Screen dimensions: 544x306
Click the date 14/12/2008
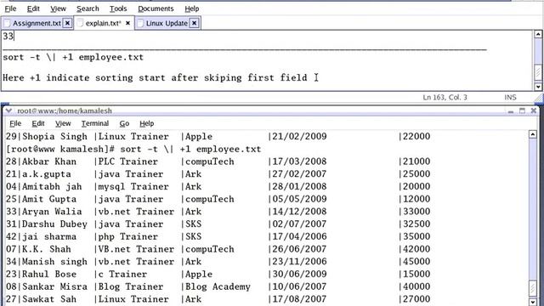point(299,212)
